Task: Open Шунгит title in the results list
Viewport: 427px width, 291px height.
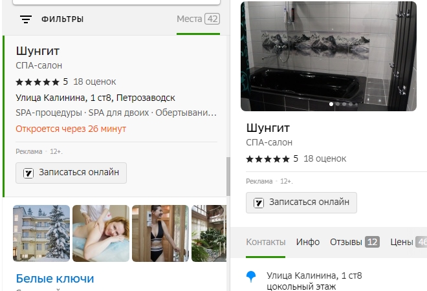Action: tap(38, 51)
